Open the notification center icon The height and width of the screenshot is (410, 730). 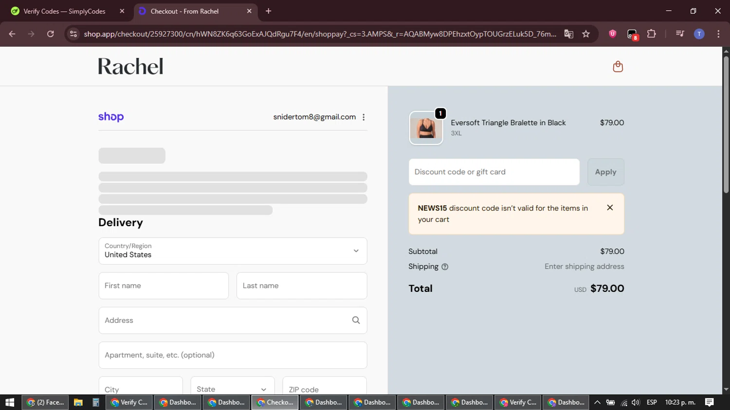pyautogui.click(x=710, y=402)
